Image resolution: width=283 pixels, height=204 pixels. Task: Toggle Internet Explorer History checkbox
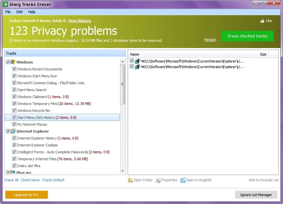click(14, 138)
